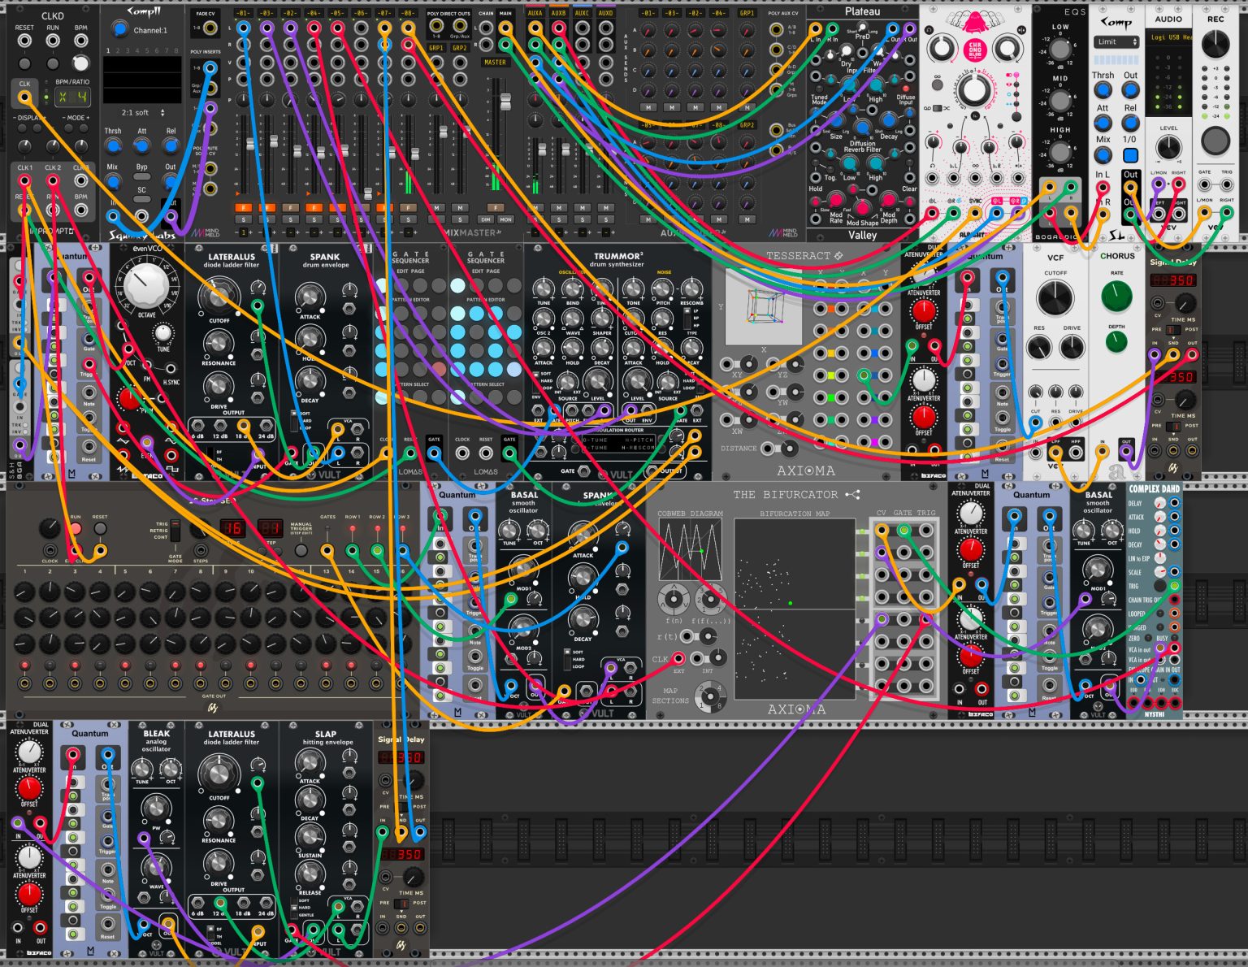Click the CUTOFF knob on the VCF module
1248x967 pixels.
pyautogui.click(x=1055, y=298)
